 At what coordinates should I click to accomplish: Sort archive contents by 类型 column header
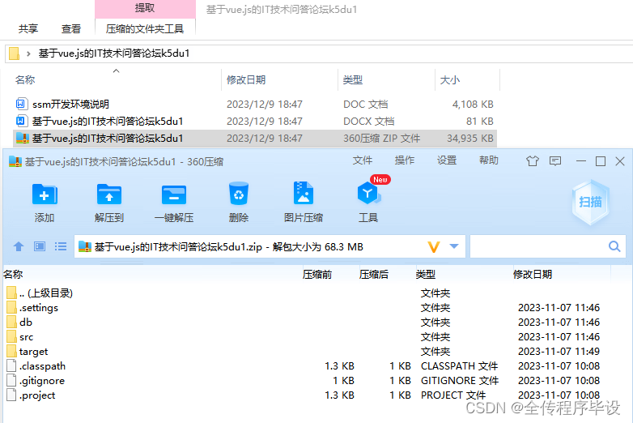[x=426, y=275]
